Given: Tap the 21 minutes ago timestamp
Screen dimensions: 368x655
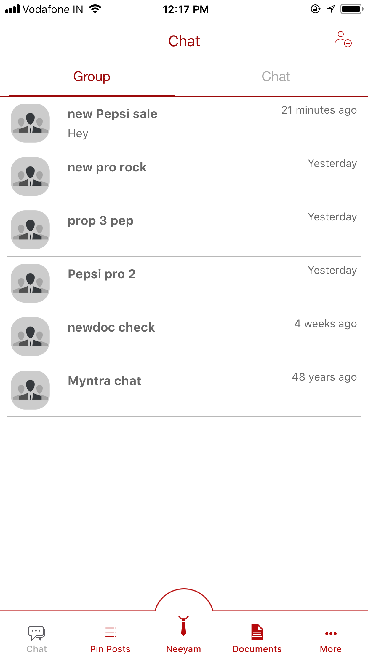Looking at the screenshot, I should tap(319, 110).
